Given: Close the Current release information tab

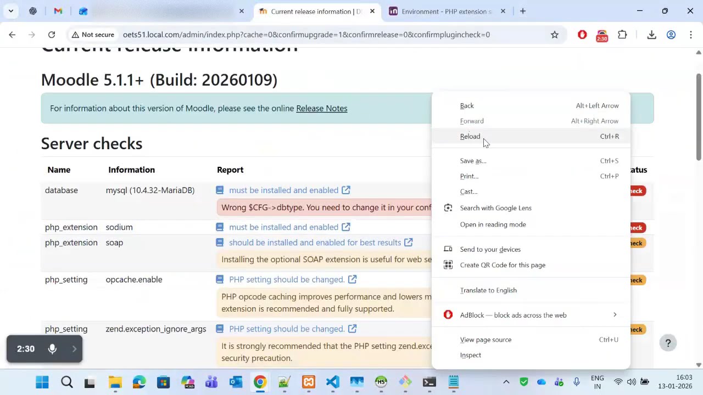Looking at the screenshot, I should pos(372,11).
